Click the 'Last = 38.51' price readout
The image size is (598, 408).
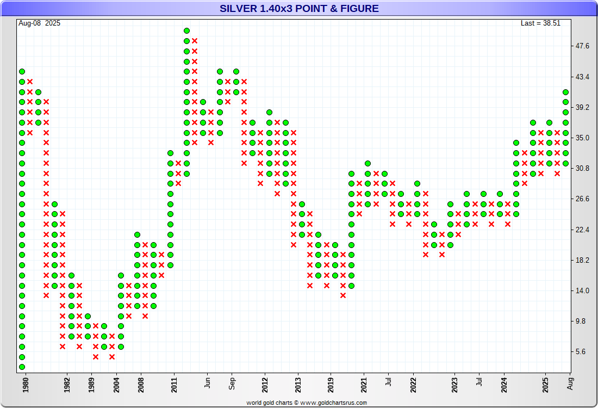point(540,23)
